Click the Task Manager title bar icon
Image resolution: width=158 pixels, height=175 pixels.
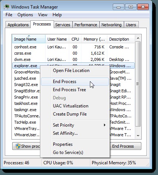point(7,7)
